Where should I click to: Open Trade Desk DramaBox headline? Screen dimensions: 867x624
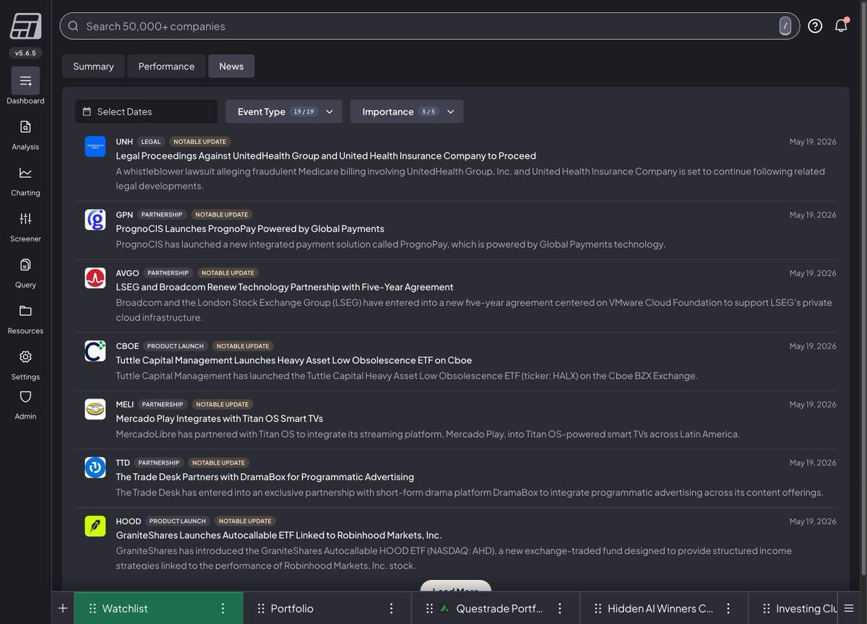point(265,477)
